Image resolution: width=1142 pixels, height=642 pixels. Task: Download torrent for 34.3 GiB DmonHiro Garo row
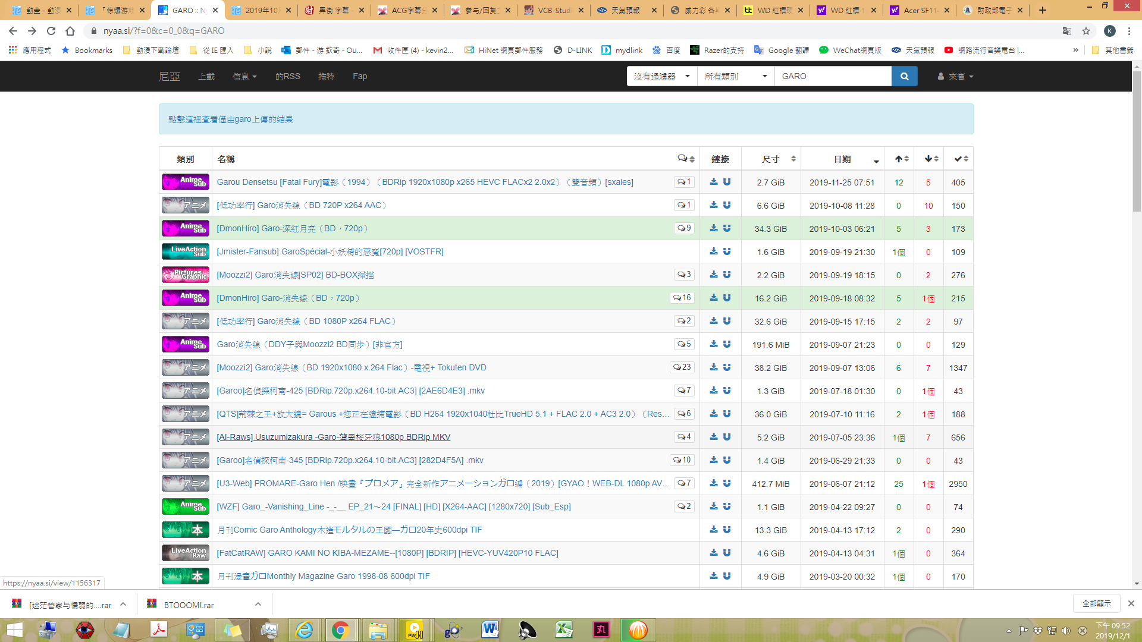(x=714, y=228)
